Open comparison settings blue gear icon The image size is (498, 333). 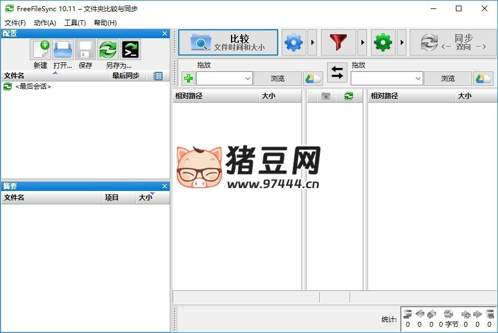coord(294,43)
